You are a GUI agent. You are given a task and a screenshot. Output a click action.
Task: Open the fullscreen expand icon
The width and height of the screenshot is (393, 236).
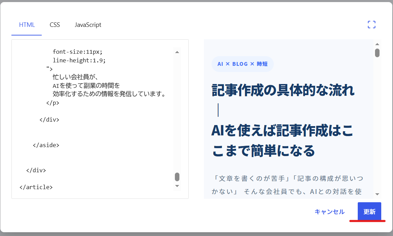(x=372, y=24)
